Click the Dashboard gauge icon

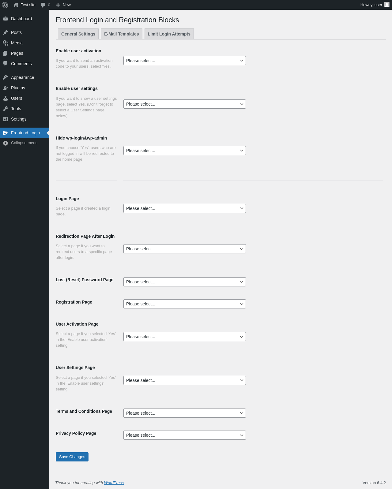6,19
